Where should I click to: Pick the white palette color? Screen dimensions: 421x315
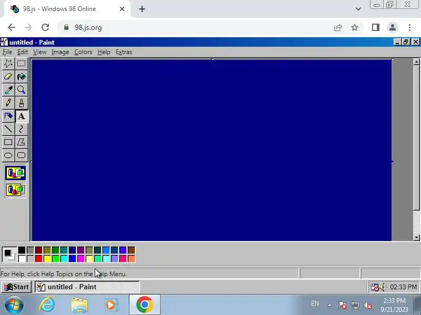(x=22, y=258)
